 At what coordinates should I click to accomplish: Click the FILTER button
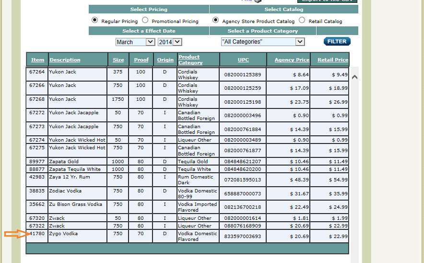point(337,41)
